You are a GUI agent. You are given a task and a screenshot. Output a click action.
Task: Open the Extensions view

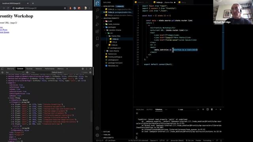coord(97,32)
